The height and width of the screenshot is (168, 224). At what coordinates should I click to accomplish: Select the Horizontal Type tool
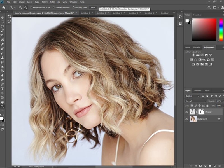(2, 89)
